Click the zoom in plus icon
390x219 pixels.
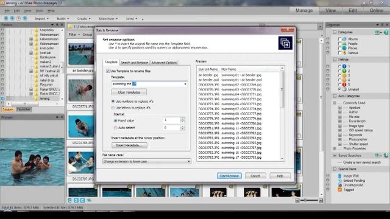(321, 200)
